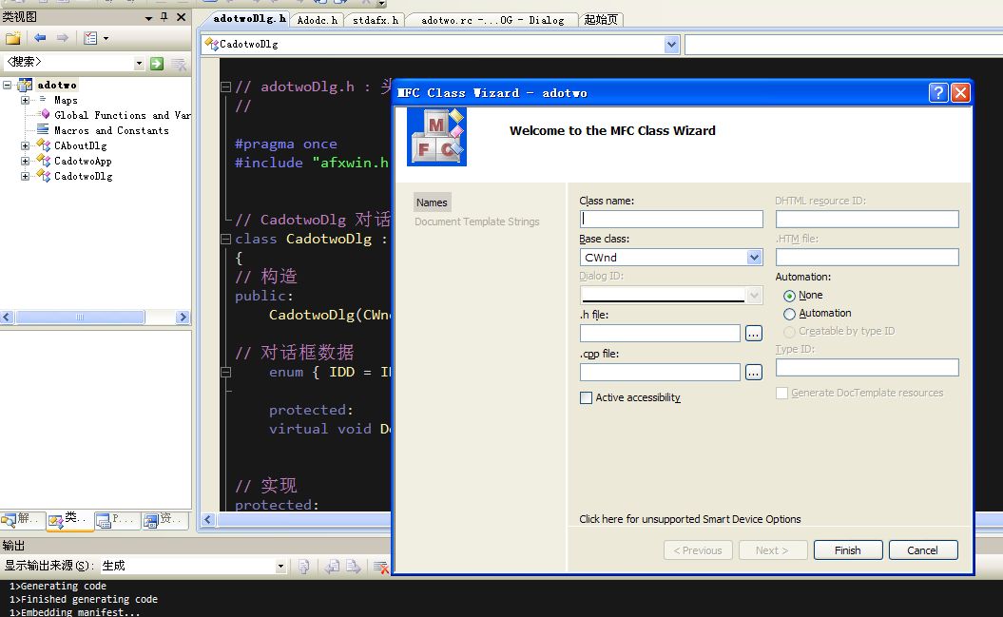Viewport: 1003px width, 617px height.
Task: Select Global Functions and Variables item
Action: coord(122,115)
